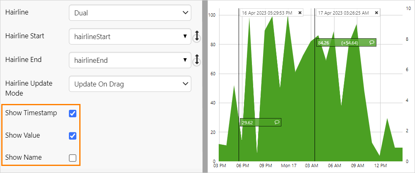Click the Mon 17 axis label

click(289, 166)
